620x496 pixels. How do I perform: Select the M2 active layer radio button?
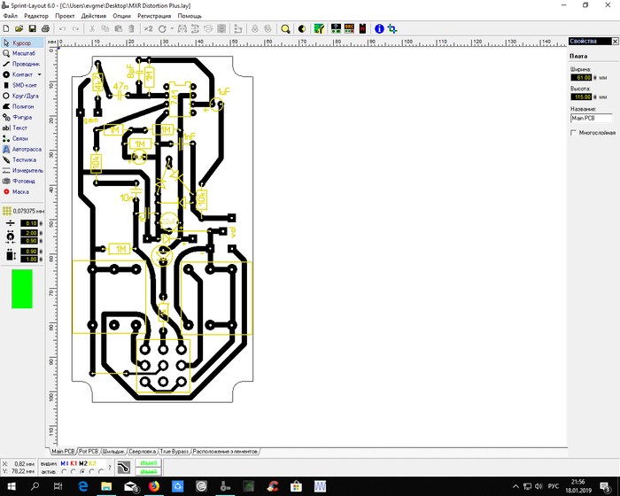[81, 471]
